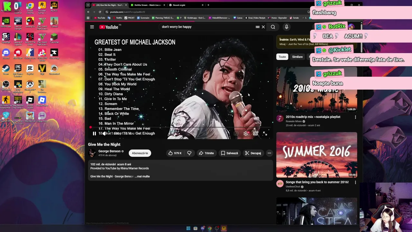This screenshot has height=232, width=412.
Task: Click the George Benson channel avatar
Action: coord(92,153)
